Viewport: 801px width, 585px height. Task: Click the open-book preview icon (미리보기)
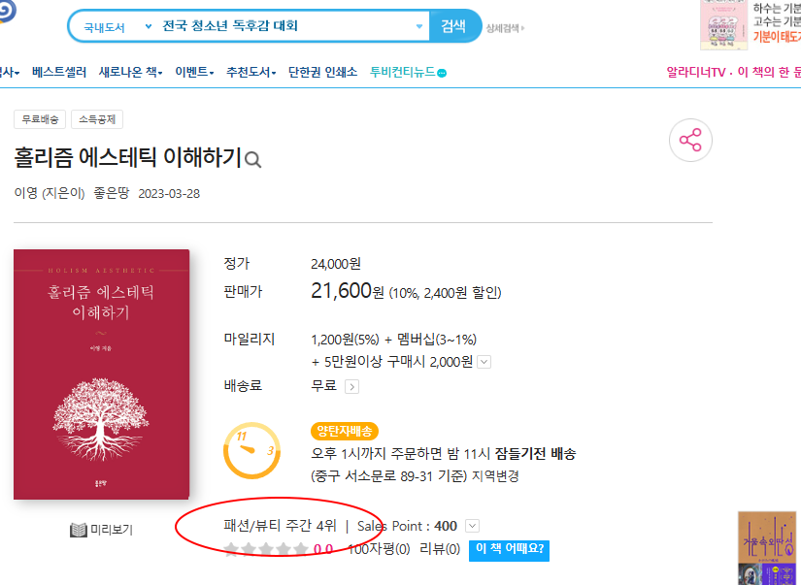[x=80, y=530]
